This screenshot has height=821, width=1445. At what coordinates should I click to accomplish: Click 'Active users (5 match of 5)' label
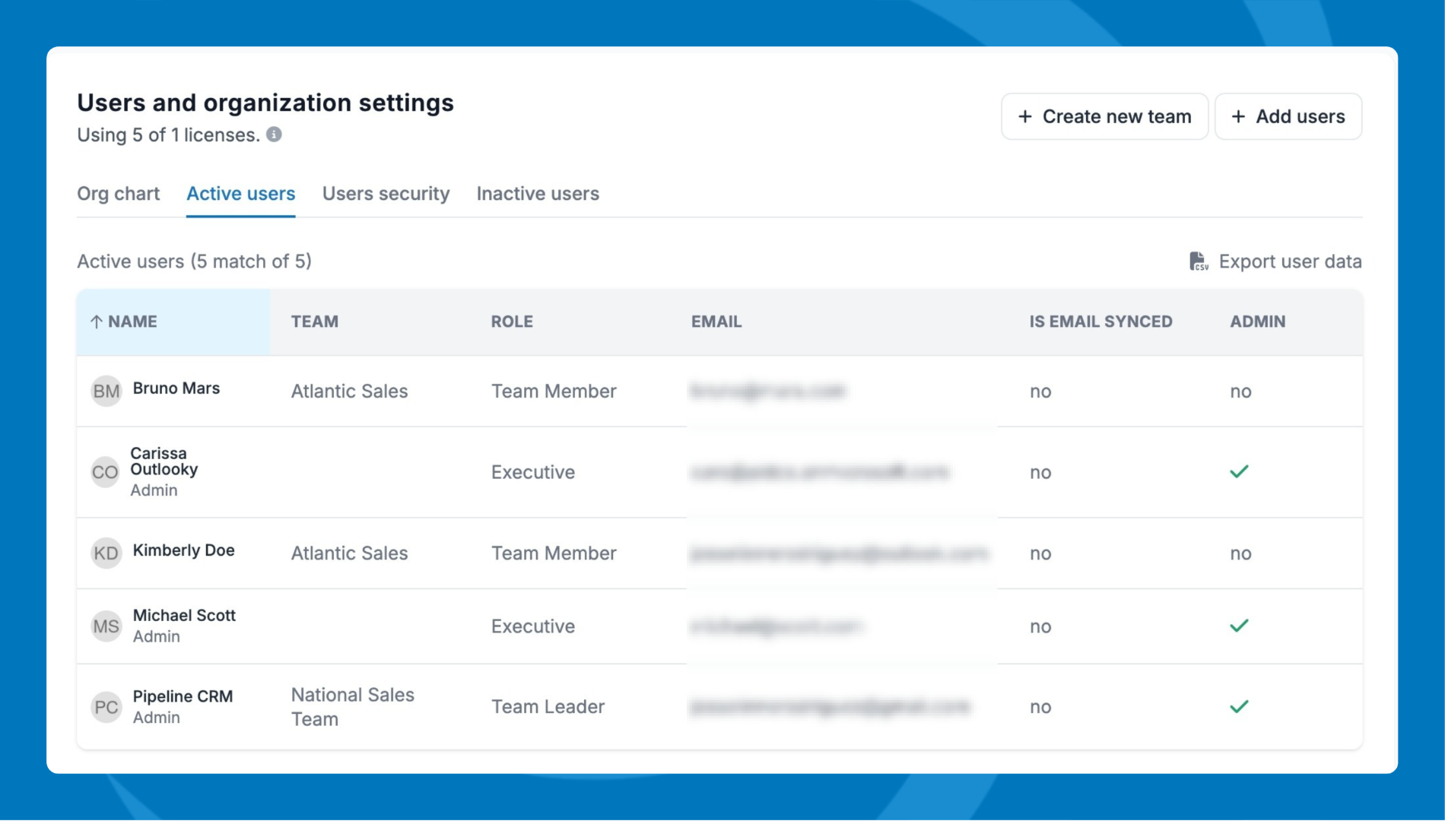click(194, 262)
